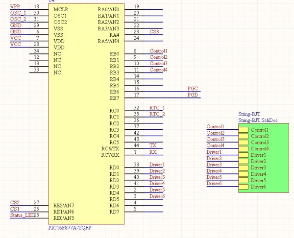Click Driver5 net label left of String-BJT
Screen dimensions: 294x238
tap(214, 177)
